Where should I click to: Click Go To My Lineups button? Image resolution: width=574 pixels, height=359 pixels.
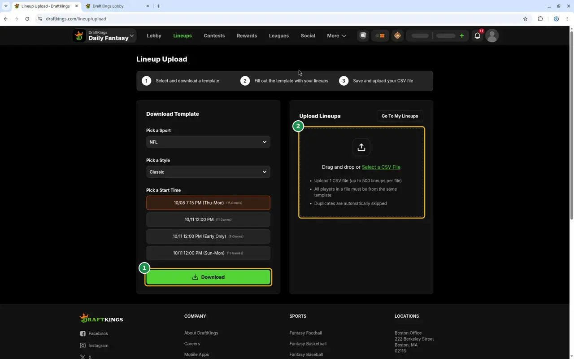(x=400, y=116)
